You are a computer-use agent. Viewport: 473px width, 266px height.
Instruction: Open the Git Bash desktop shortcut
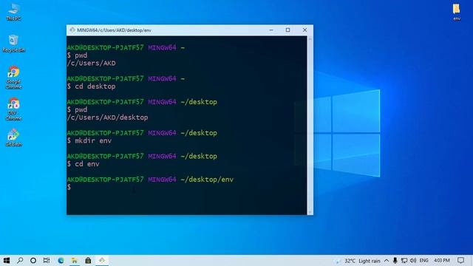13,137
